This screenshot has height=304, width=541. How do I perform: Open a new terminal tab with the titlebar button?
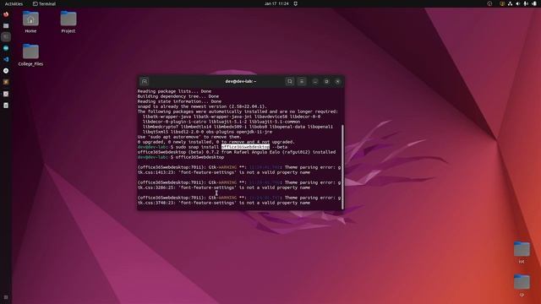click(x=145, y=81)
